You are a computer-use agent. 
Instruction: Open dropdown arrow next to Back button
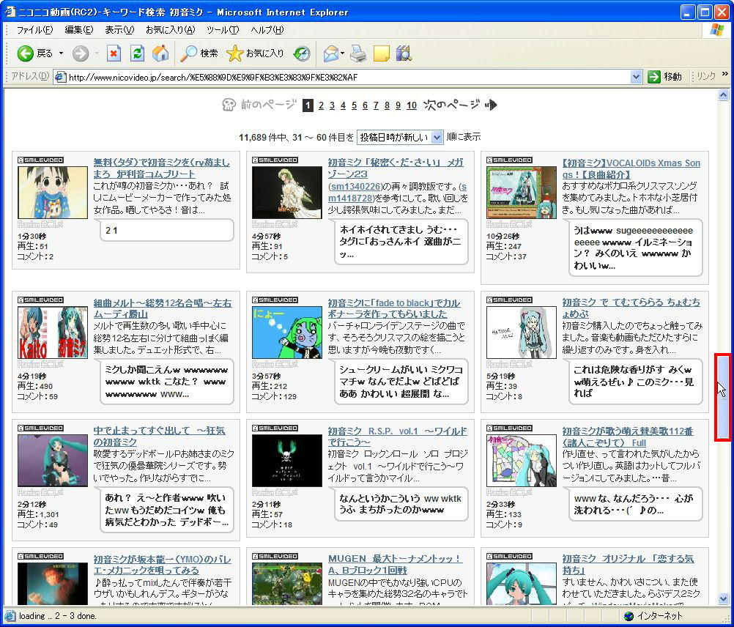[61, 53]
